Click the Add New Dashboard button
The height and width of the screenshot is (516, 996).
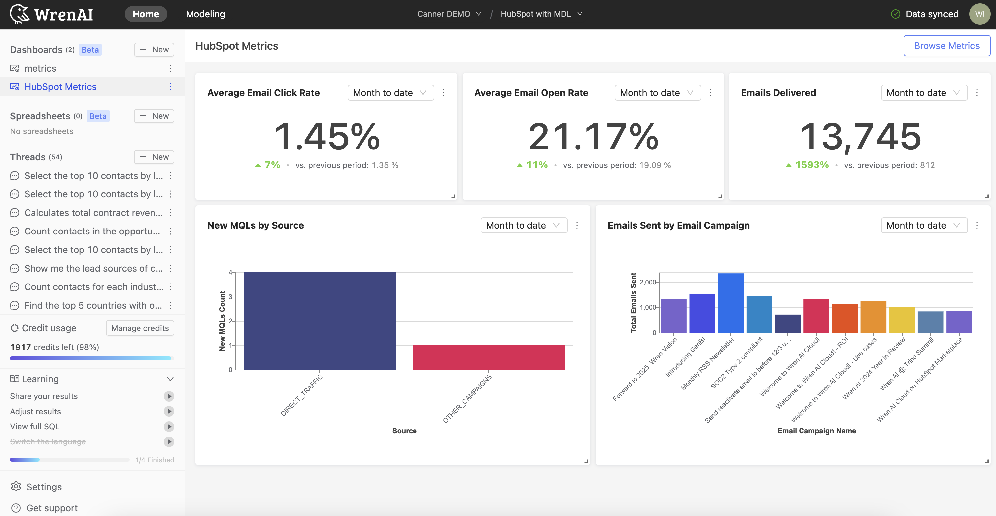click(x=154, y=49)
